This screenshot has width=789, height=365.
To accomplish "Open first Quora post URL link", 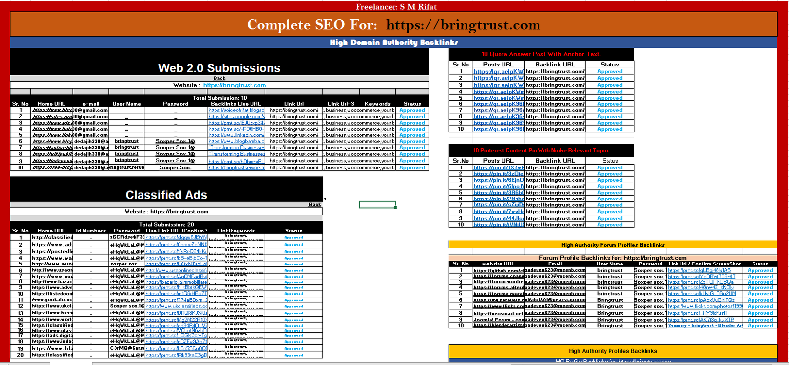I will coord(498,72).
